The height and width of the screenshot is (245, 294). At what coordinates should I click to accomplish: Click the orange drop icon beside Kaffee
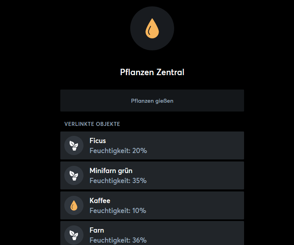tap(74, 205)
